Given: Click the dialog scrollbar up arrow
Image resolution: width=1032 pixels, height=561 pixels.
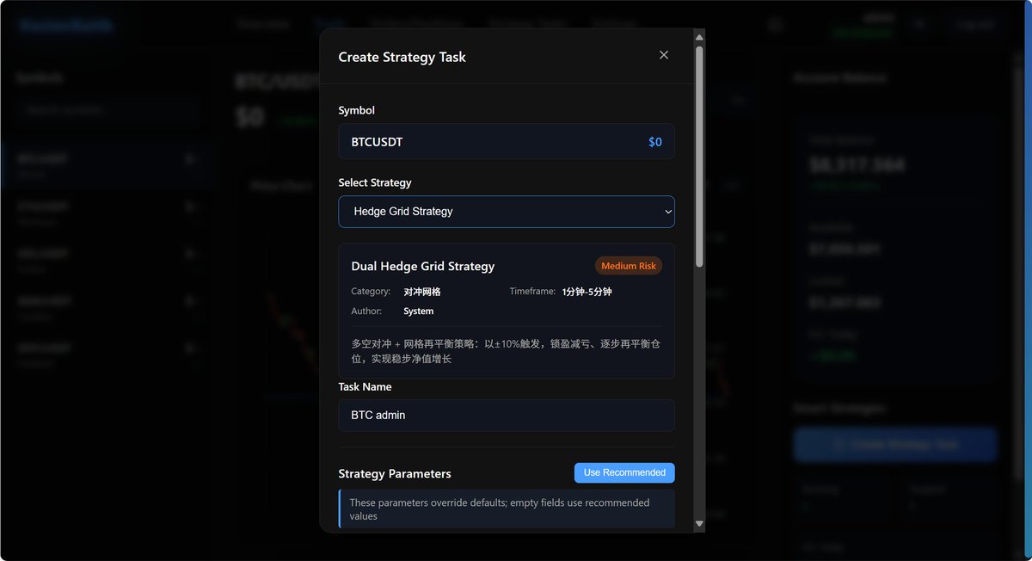Looking at the screenshot, I should click(699, 37).
